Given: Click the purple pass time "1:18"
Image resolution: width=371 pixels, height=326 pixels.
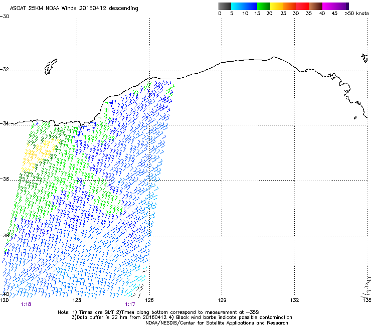Looking at the screenshot, I should 26,304.
